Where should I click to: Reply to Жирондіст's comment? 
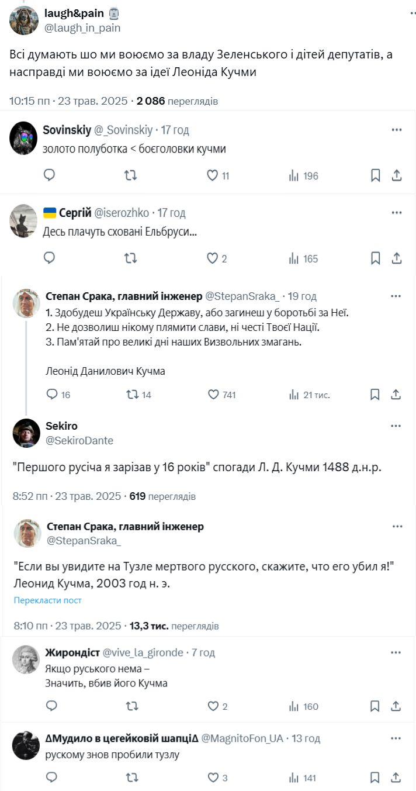coord(51,706)
